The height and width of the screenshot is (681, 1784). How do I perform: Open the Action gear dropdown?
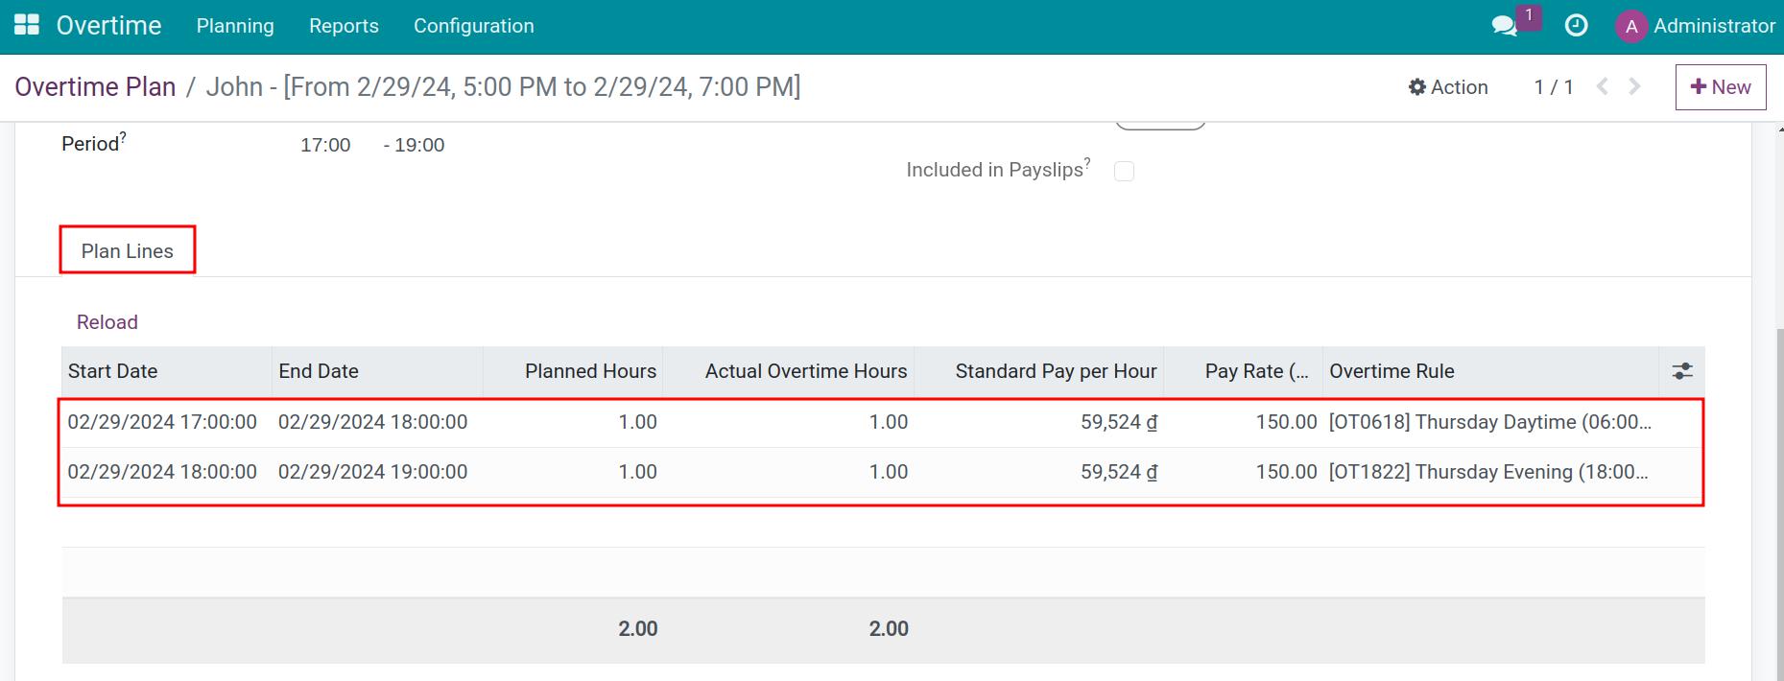(1447, 87)
